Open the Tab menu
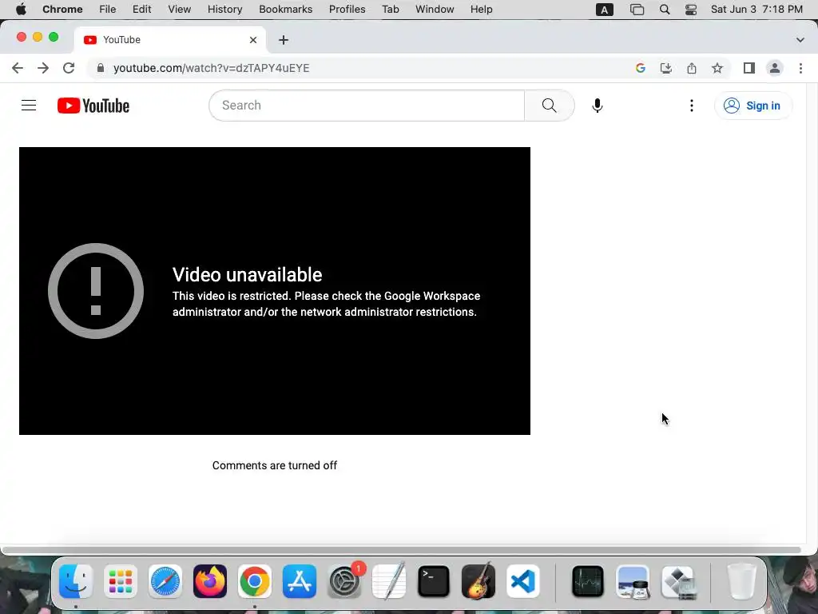This screenshot has width=818, height=614. (390, 10)
